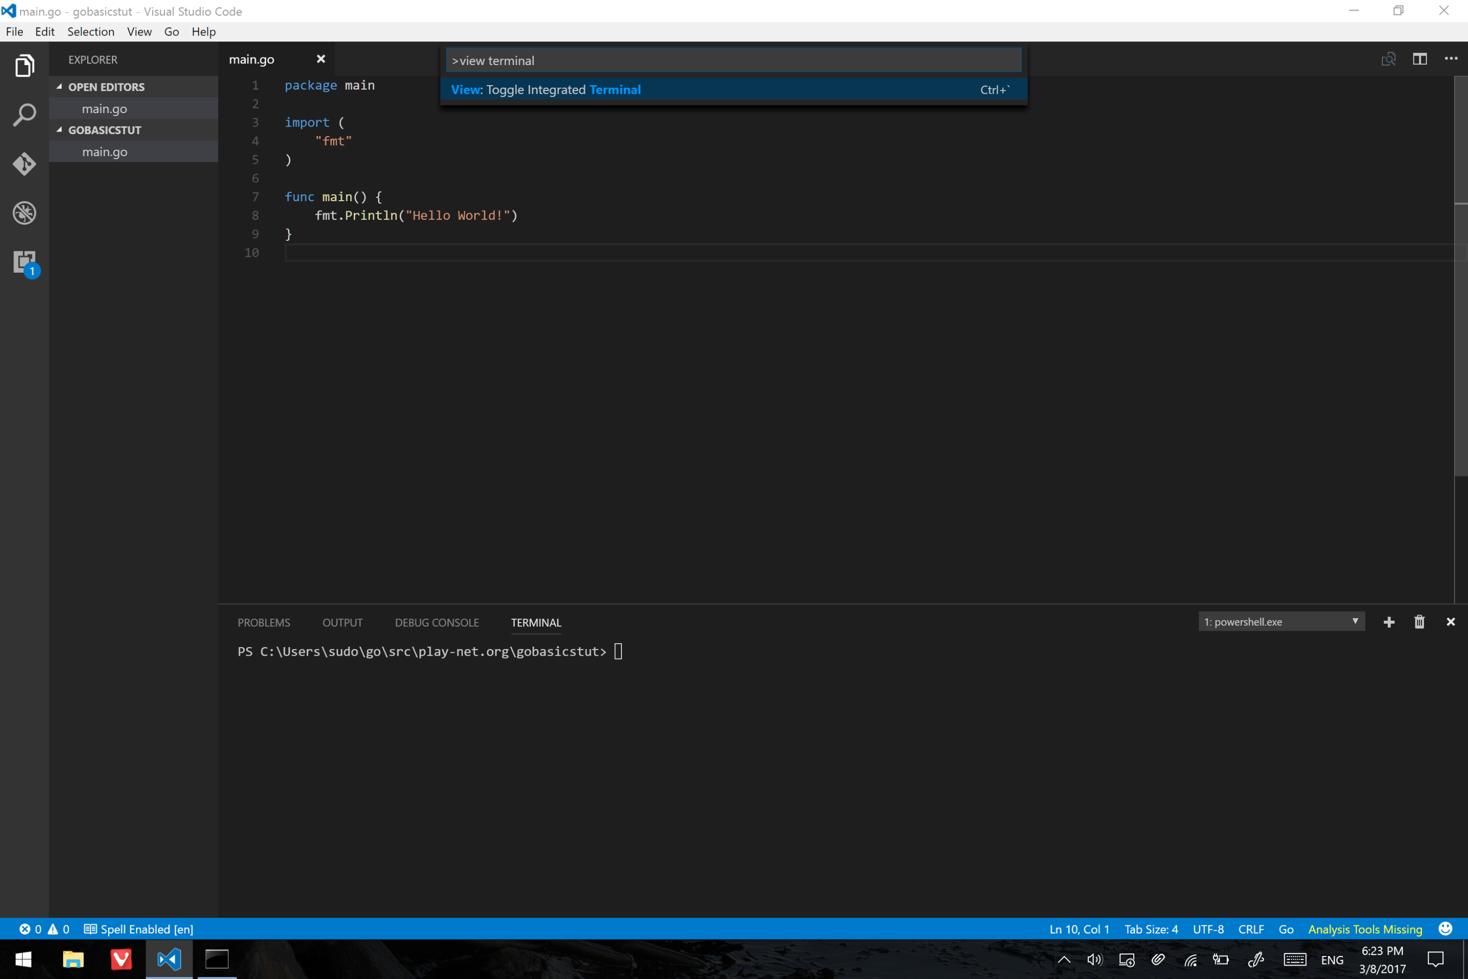Click the package main line in editor

pyautogui.click(x=330, y=85)
